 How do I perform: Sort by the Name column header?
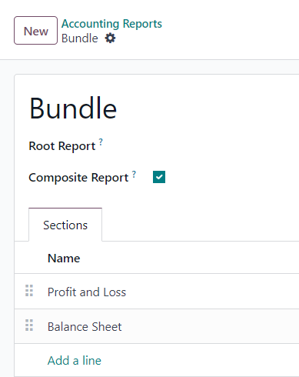click(x=64, y=258)
